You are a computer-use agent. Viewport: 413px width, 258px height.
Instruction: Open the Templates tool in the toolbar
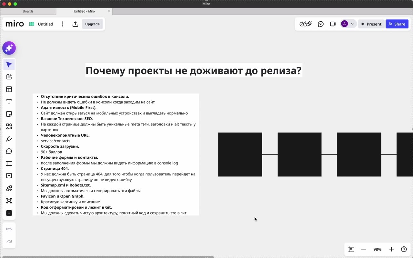coord(9,89)
